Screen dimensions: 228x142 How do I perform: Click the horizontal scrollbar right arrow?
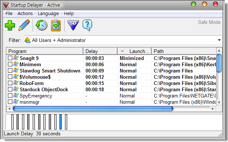click(x=213, y=109)
